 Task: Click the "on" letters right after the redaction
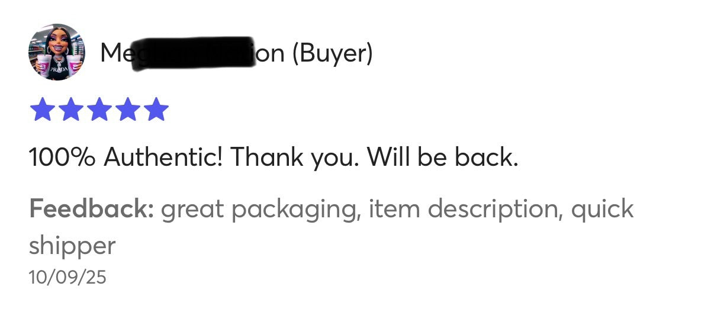coord(269,54)
